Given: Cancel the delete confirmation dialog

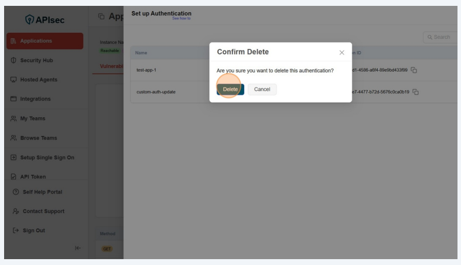Looking at the screenshot, I should coord(262,90).
